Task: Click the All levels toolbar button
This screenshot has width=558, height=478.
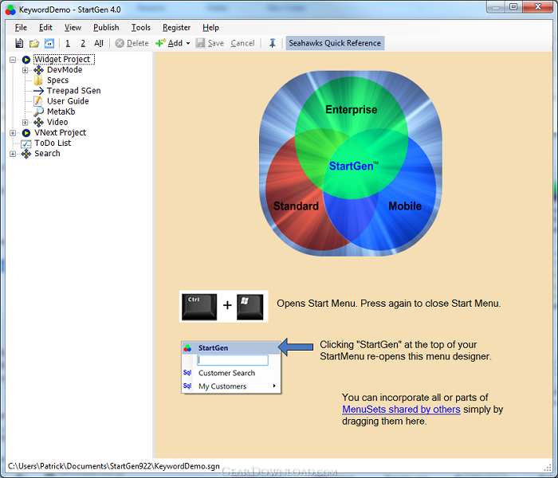Action: [x=99, y=43]
